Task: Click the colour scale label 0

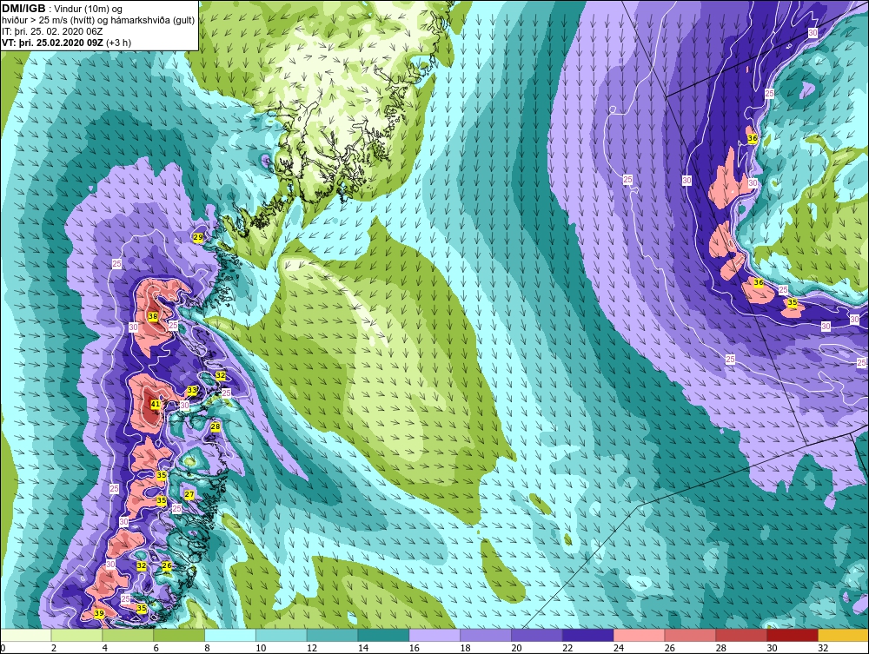Action: (3, 648)
